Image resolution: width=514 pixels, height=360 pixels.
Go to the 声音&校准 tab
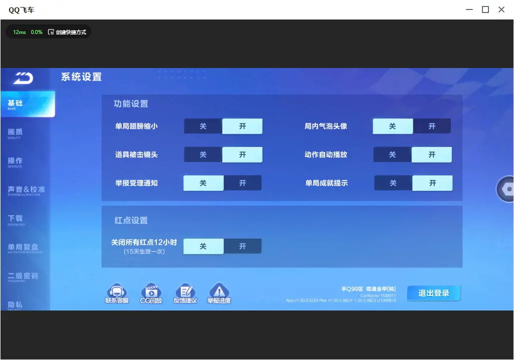coord(26,190)
